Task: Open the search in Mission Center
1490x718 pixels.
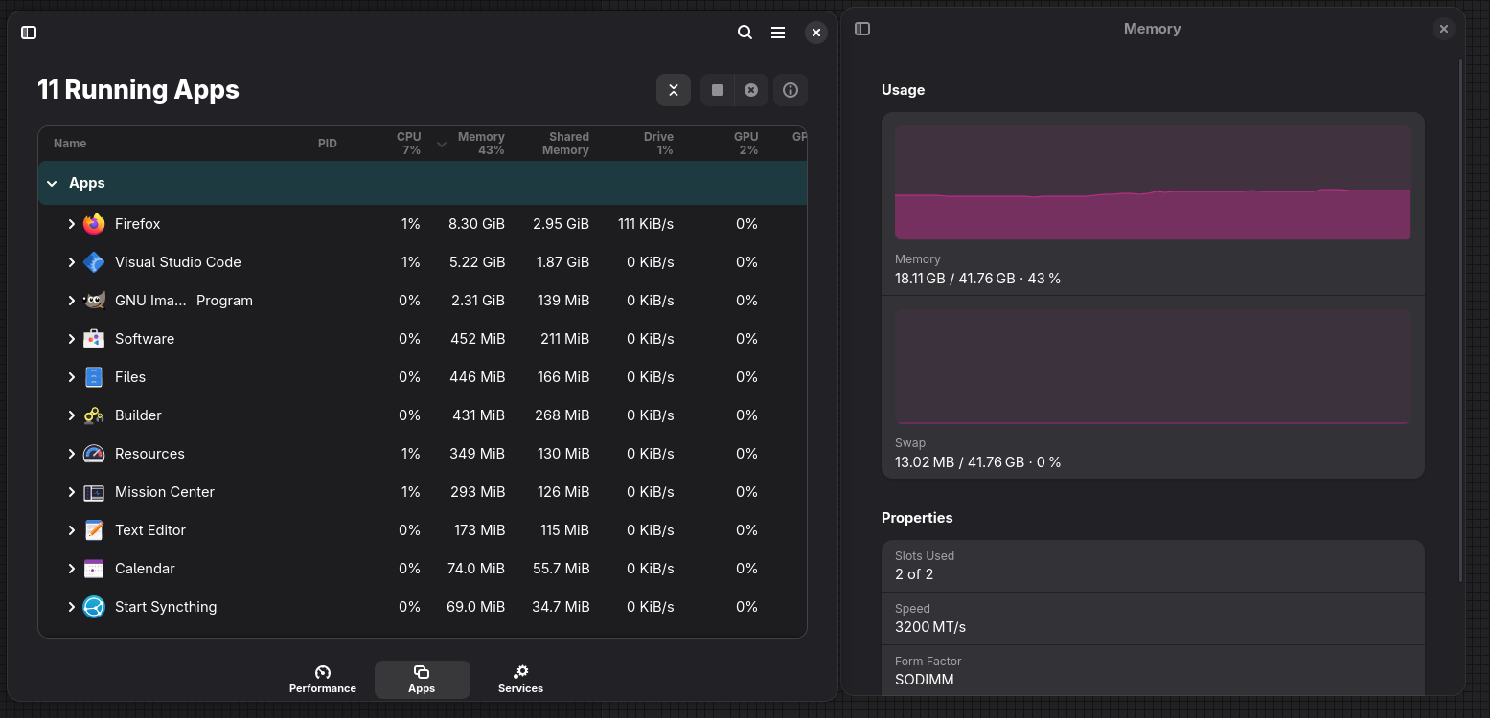Action: coord(745,33)
